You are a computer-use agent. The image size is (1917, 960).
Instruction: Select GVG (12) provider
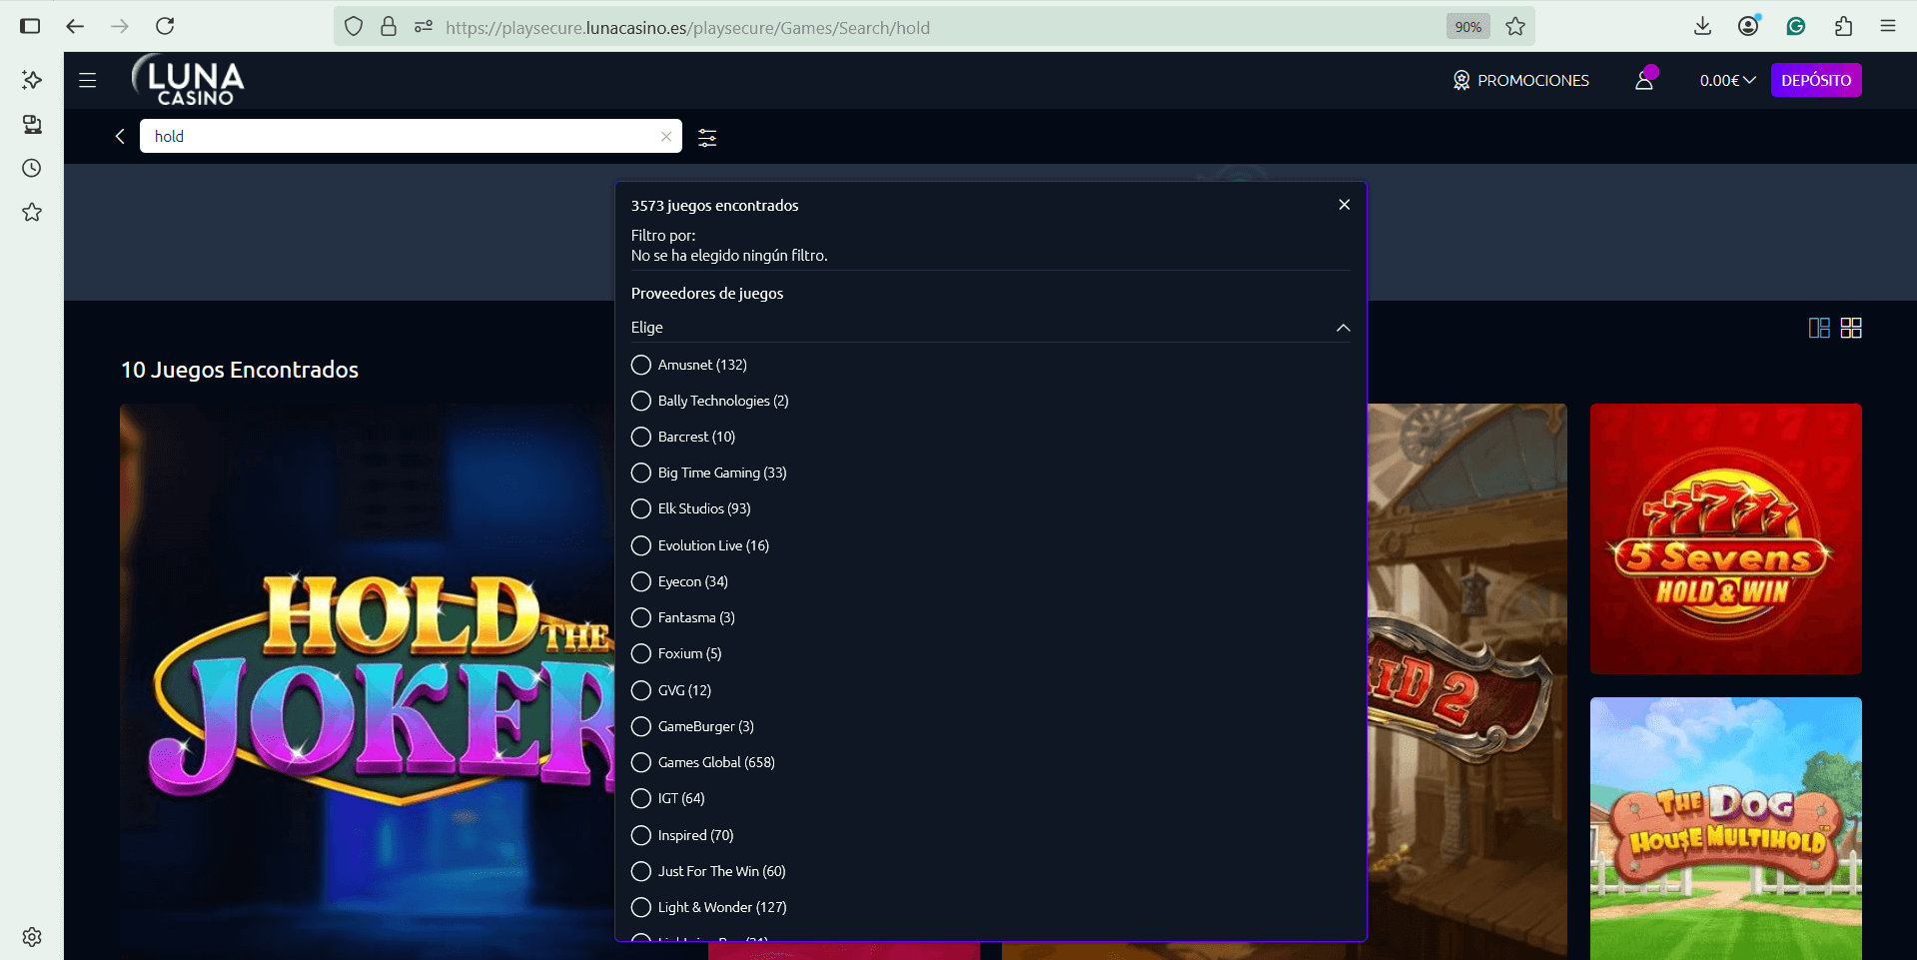click(671, 690)
